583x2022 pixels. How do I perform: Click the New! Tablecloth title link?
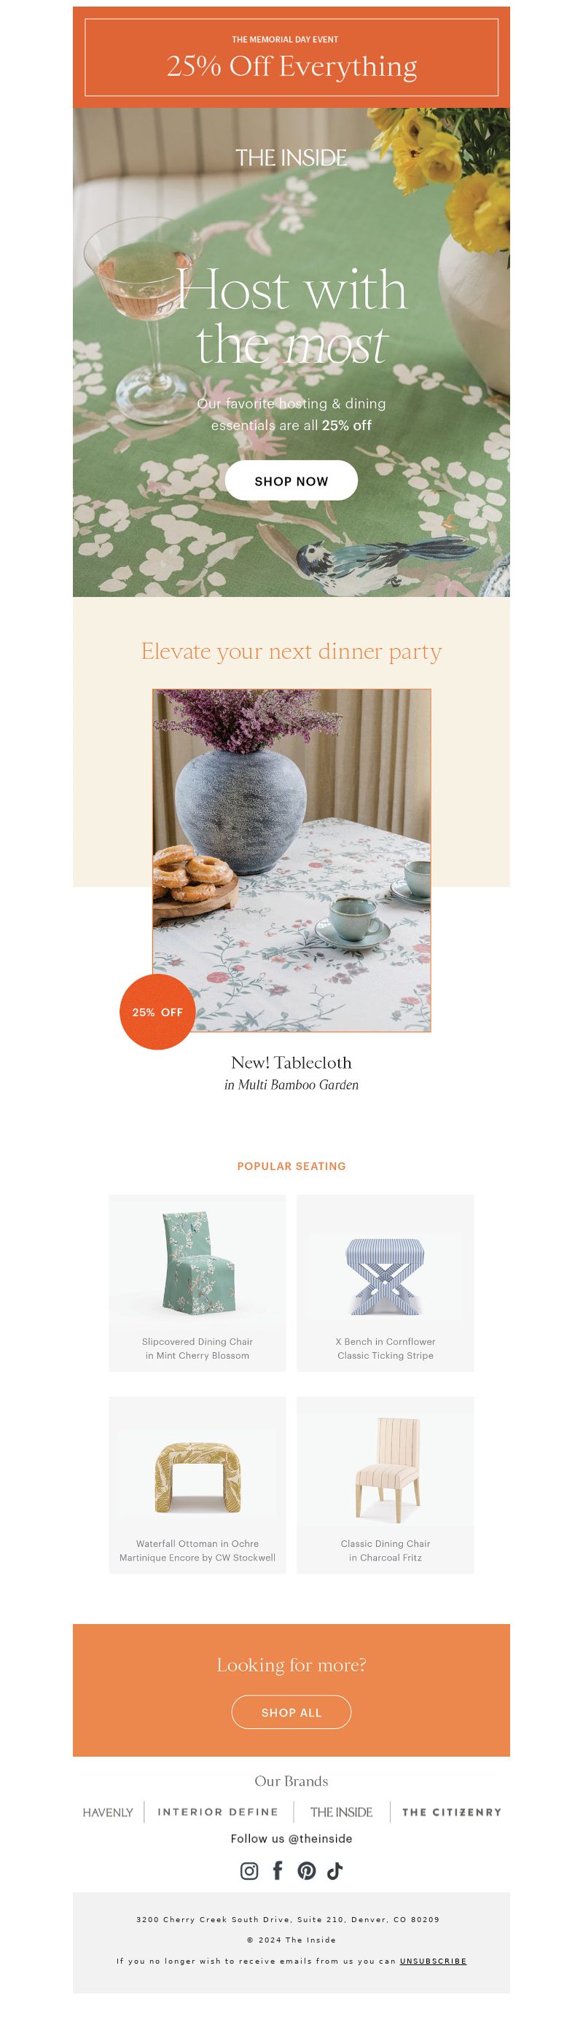coord(291,1062)
